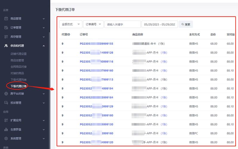The image size is (238, 149).
Task: Open the 订单编号 search type dropdown
Action: [93, 24]
